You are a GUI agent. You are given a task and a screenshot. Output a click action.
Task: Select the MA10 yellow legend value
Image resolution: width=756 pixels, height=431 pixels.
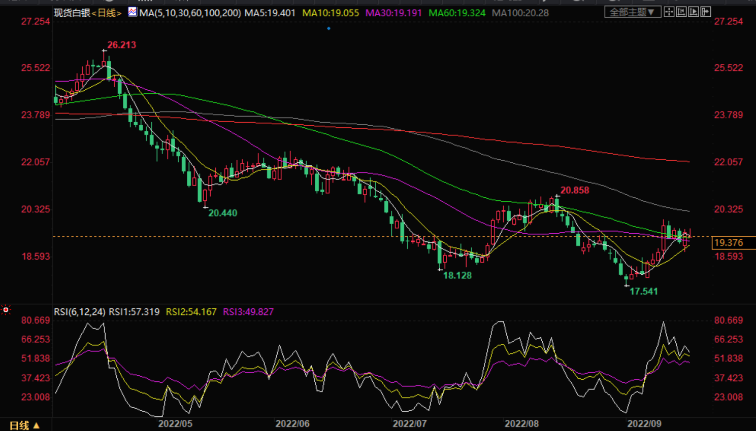(330, 13)
